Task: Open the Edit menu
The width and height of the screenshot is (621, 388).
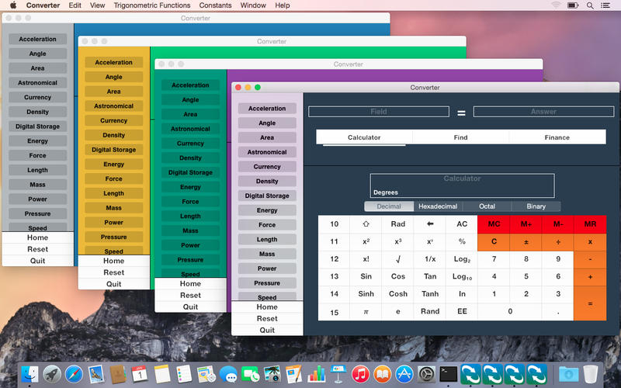Action: [75, 5]
